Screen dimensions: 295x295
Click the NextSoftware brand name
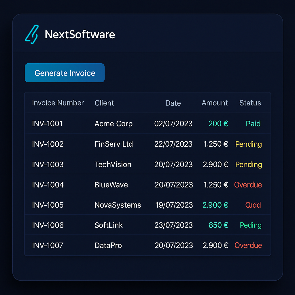80,35
